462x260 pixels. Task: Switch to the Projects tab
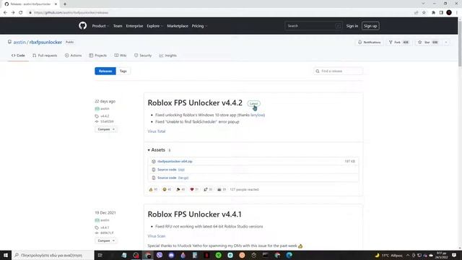point(98,56)
